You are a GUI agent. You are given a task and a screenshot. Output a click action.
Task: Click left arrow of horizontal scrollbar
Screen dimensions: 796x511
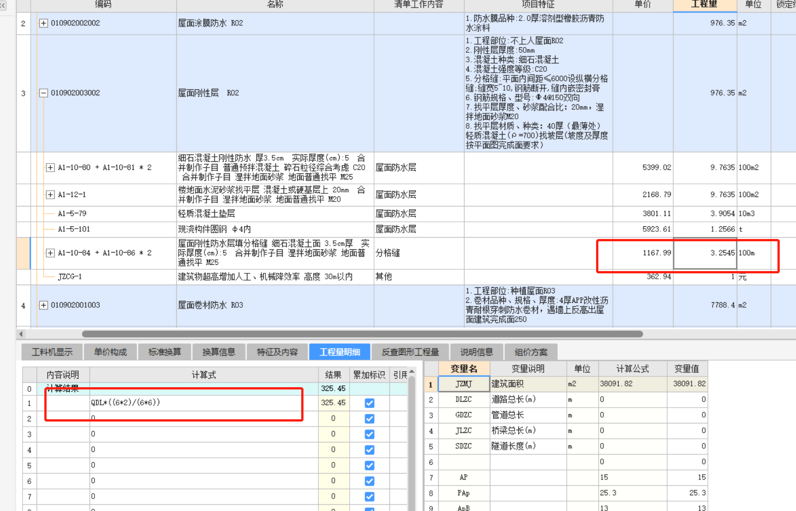(21, 334)
